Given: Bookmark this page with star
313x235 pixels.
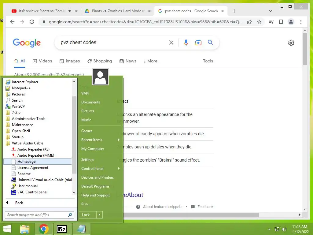Looking at the screenshot, I should point(259,22).
